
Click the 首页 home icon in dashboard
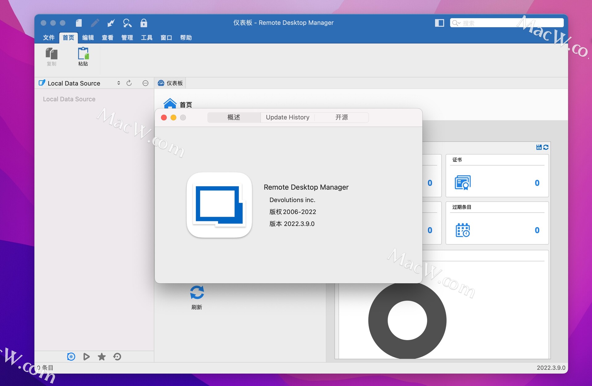click(170, 104)
